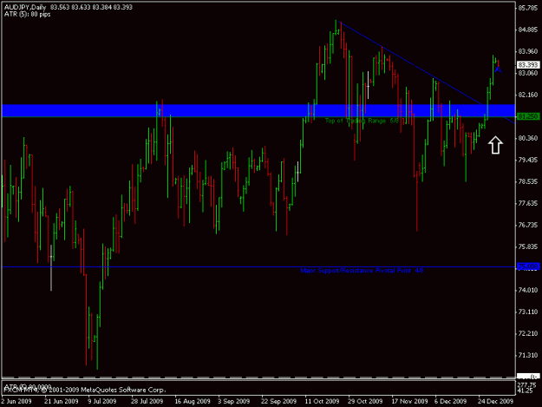Click the 83.960 price axis label
542x407 pixels.
pyautogui.click(x=528, y=51)
